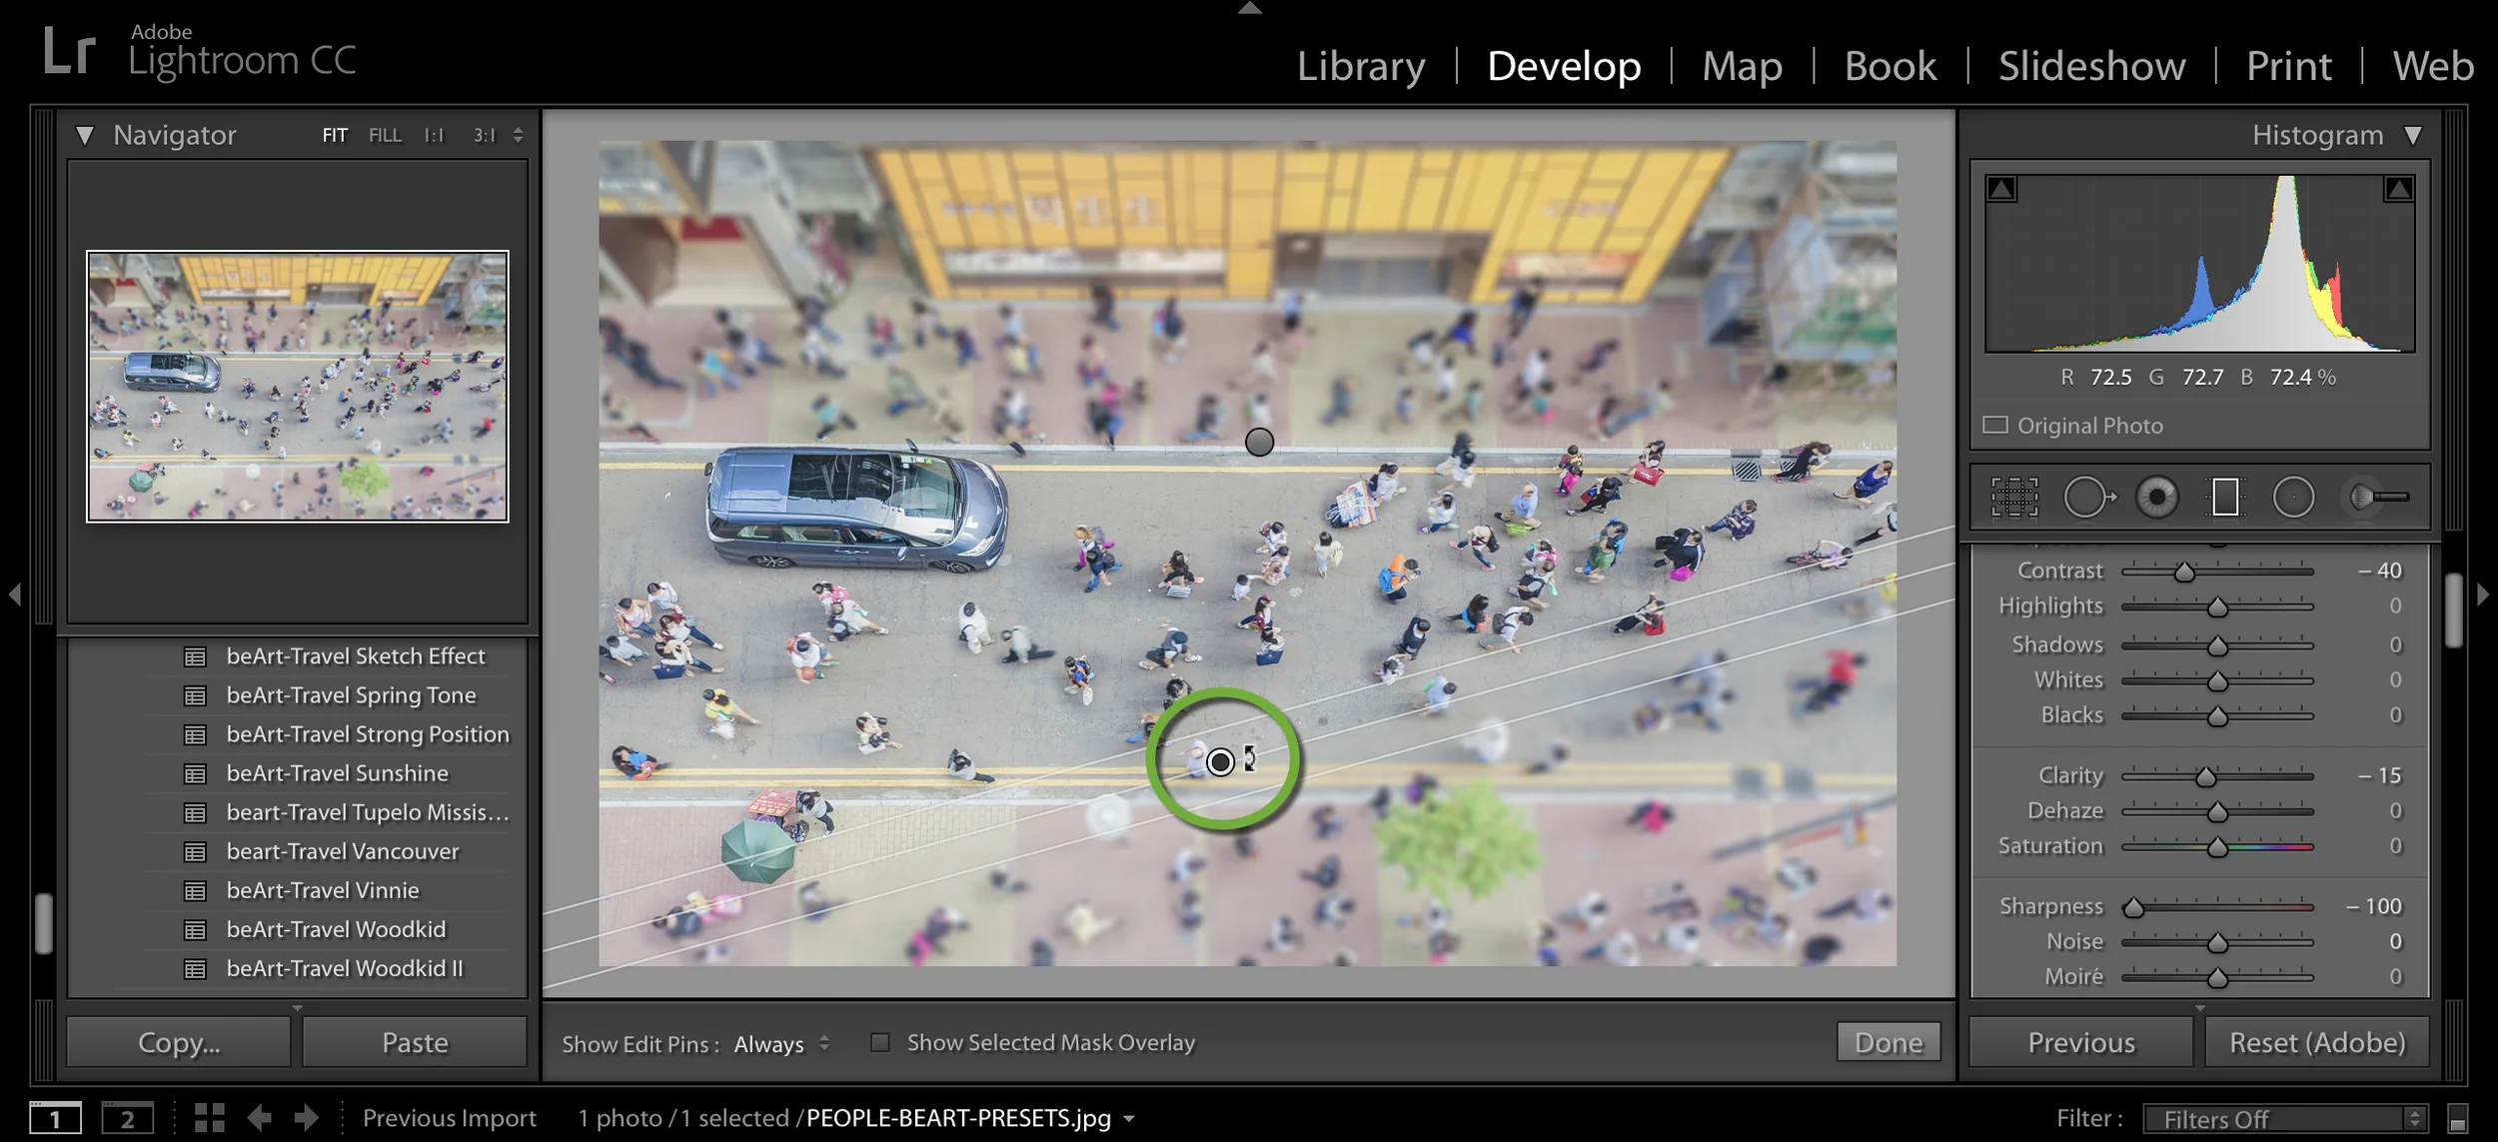Screen dimensions: 2498x1142
Task: Open the grid view icon in filmstrip bar
Action: [x=209, y=1117]
